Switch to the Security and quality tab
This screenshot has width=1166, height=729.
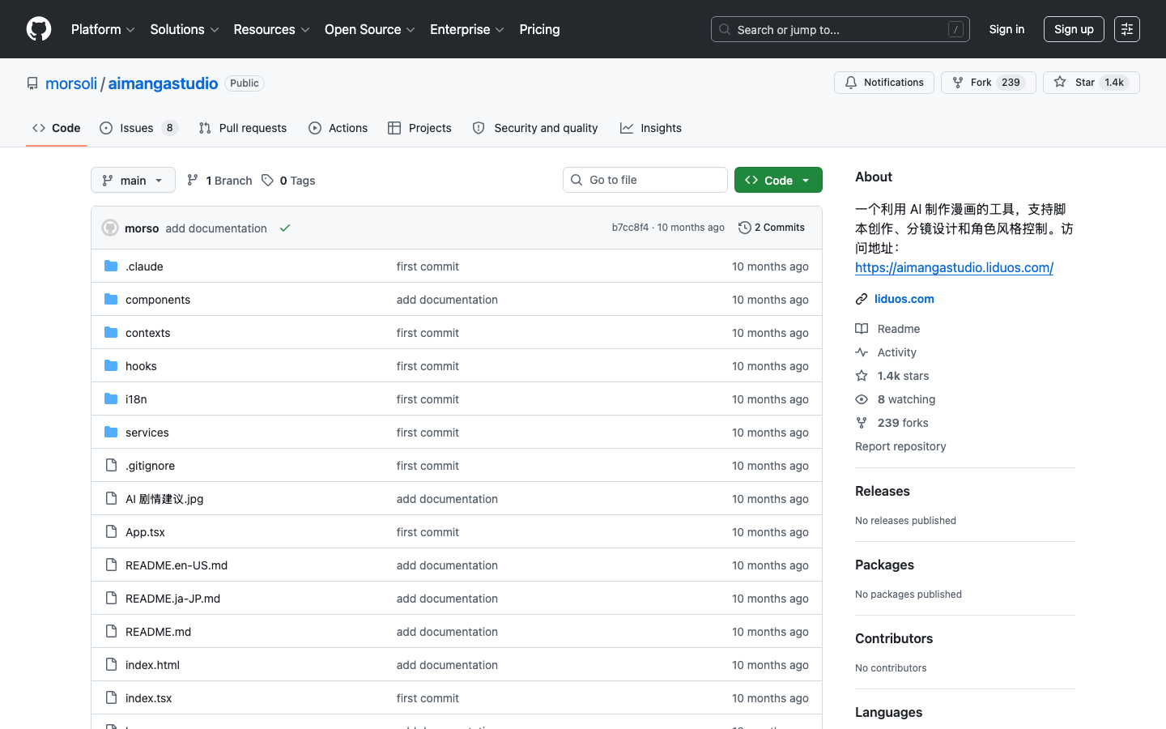coord(535,128)
